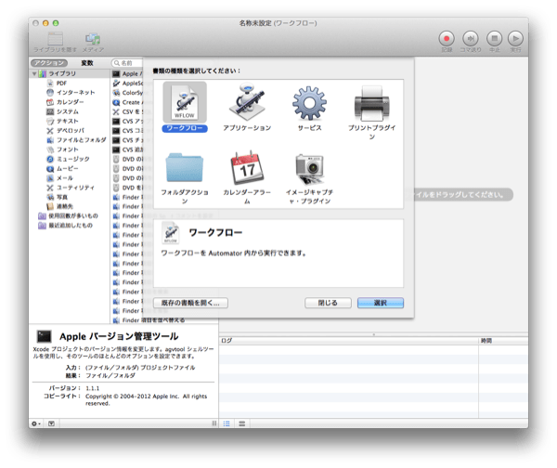Select ミュージック category in library

pyautogui.click(x=72, y=159)
